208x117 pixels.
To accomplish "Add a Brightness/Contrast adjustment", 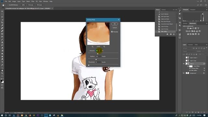I will click(x=188, y=28).
